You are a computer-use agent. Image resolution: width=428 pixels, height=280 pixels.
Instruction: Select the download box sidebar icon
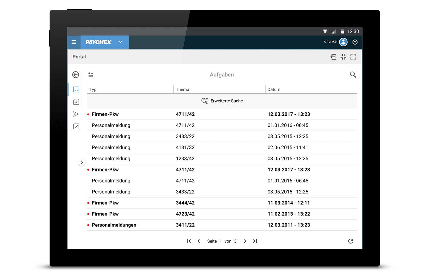tap(76, 102)
